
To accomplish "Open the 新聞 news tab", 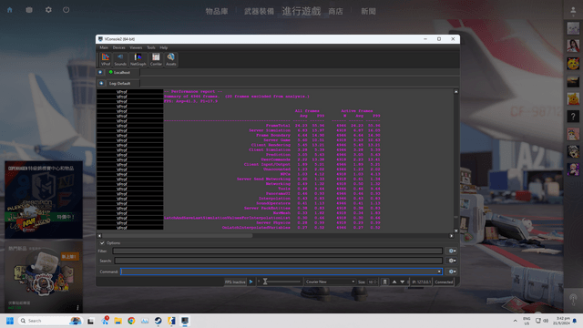I will click(368, 12).
